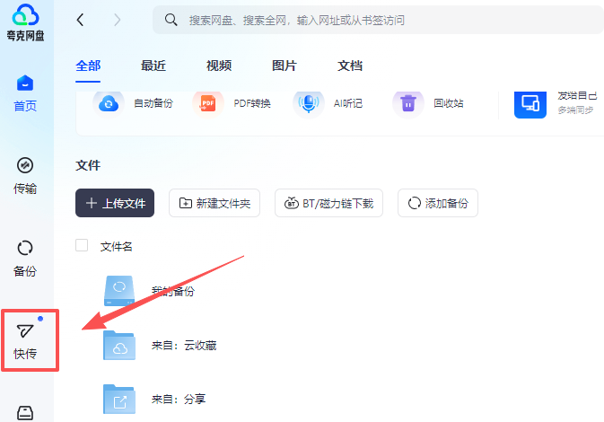604x422 pixels.
Task: Open the 我的备份 drive icon
Action: tap(119, 291)
